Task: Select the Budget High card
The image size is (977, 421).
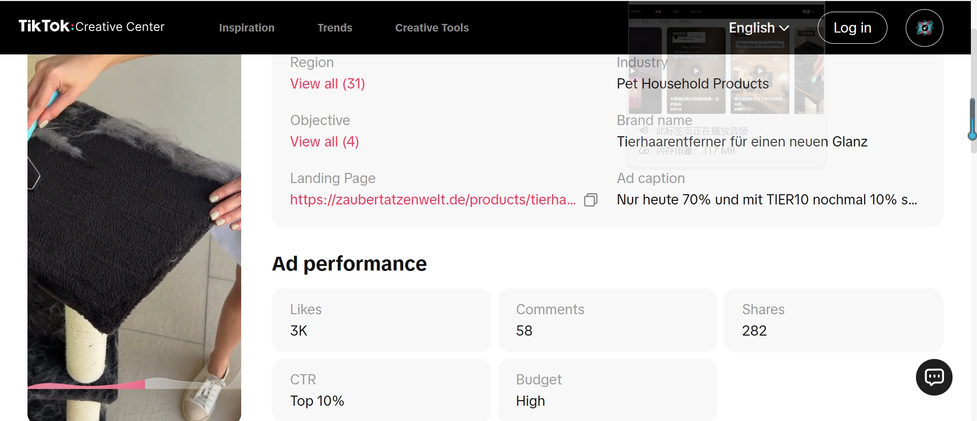Action: 608,390
